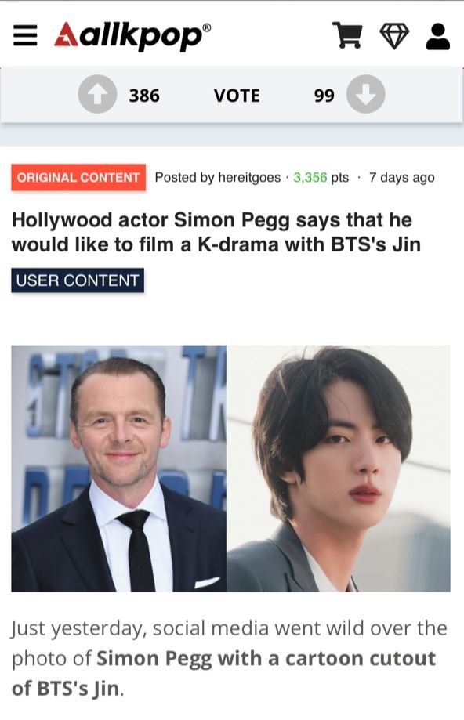Viewport: 464px width, 720px height.
Task: Open the Simon Pegg K-drama headline
Action: [216, 233]
